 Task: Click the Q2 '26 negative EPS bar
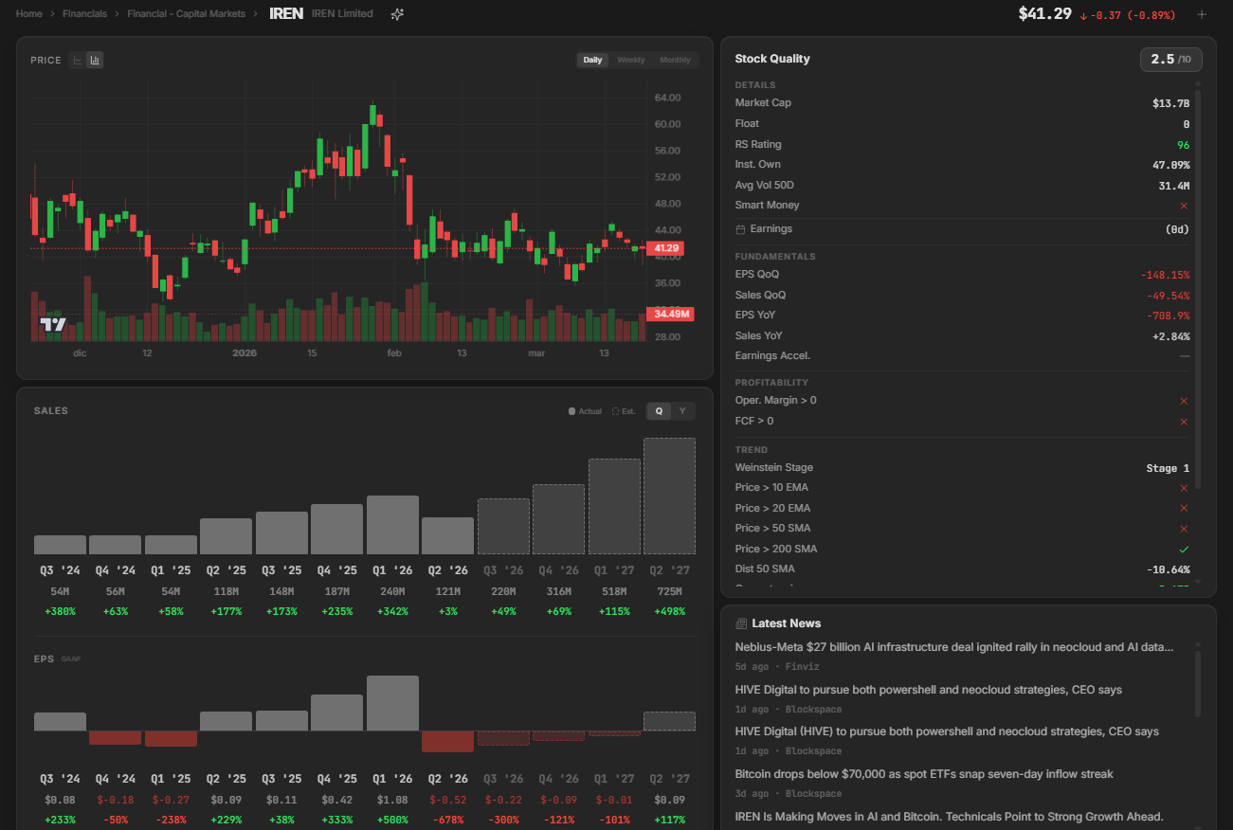pos(447,741)
